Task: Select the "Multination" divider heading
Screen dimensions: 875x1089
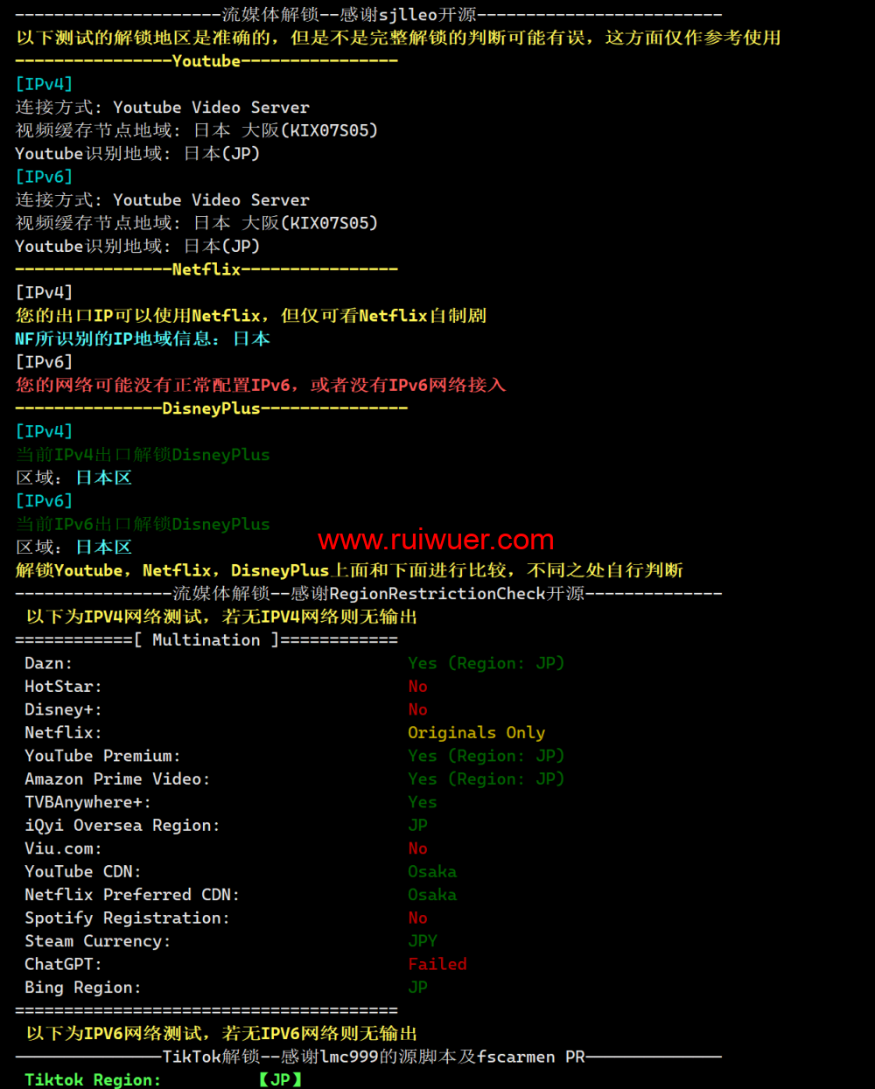Action: point(206,640)
